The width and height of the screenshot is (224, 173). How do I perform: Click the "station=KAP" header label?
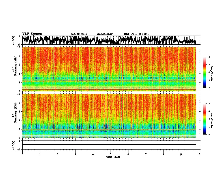105,34
